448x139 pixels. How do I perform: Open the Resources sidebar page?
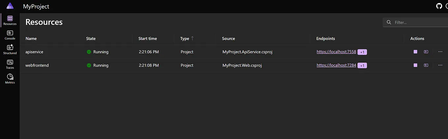10,20
